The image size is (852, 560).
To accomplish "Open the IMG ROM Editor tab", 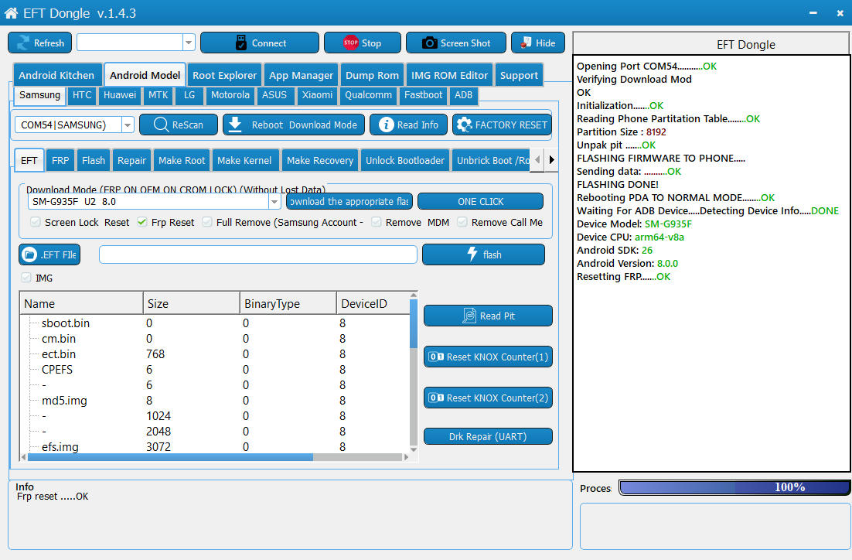I will pos(449,75).
